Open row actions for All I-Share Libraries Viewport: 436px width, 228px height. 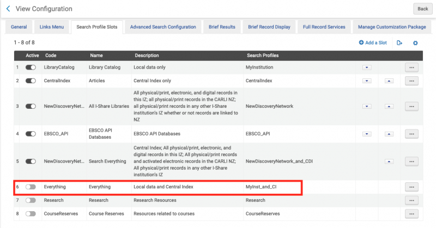point(411,106)
